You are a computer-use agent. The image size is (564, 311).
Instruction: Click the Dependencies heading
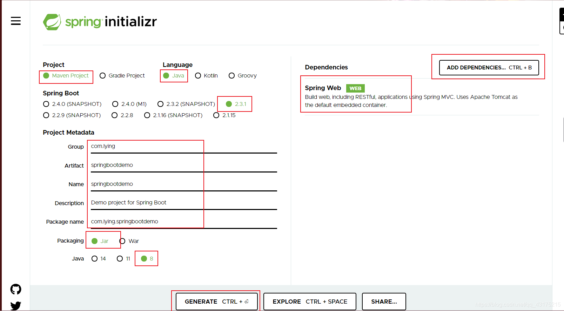[326, 67]
